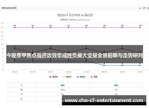Click the 最高 table column header
The width and height of the screenshot is (149, 108).
tap(63, 85)
